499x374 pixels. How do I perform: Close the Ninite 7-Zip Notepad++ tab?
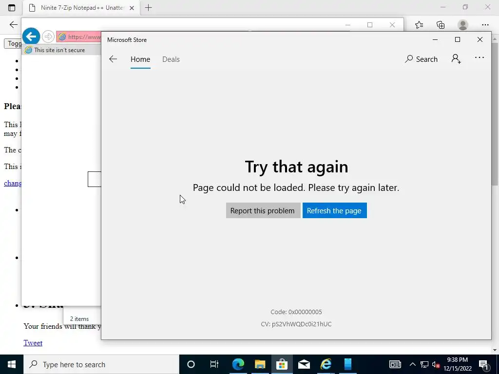click(x=132, y=8)
